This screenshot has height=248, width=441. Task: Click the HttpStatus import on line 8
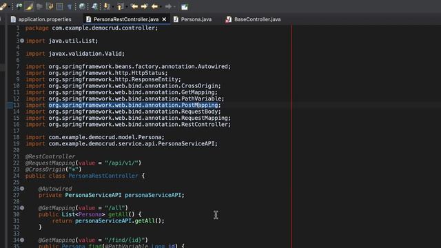pos(96,73)
